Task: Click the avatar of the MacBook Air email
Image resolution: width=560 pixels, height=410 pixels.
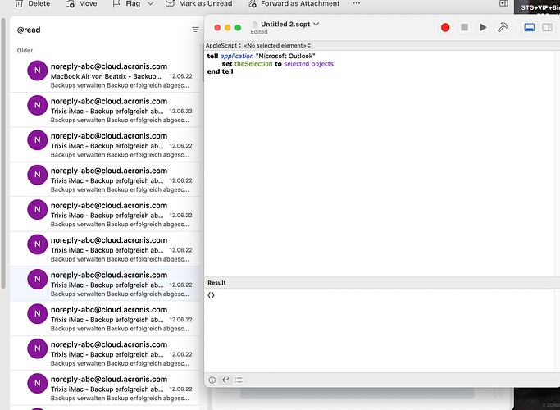Action: (37, 71)
